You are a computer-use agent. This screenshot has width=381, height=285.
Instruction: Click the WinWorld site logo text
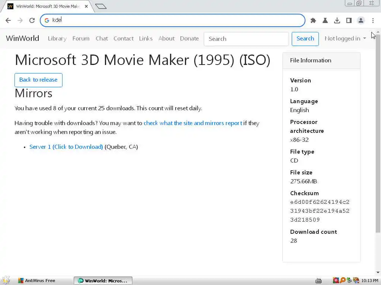tap(22, 38)
